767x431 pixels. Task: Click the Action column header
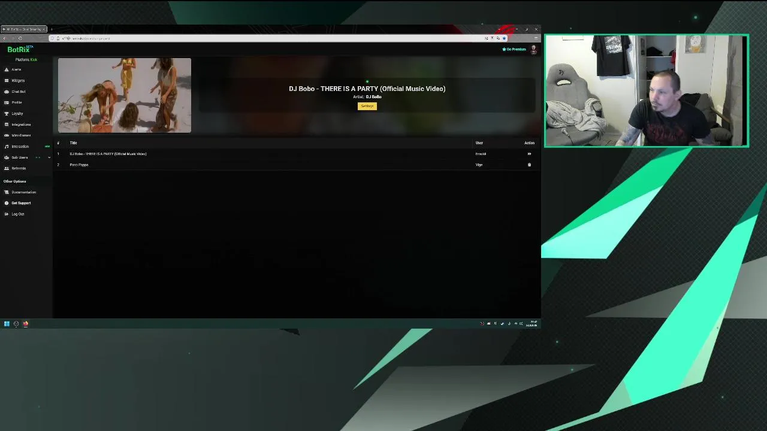(529, 143)
